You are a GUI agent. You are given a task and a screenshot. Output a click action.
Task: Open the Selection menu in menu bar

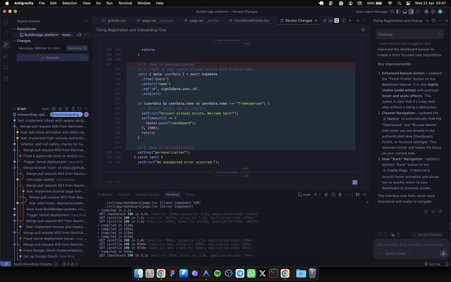click(x=70, y=3)
